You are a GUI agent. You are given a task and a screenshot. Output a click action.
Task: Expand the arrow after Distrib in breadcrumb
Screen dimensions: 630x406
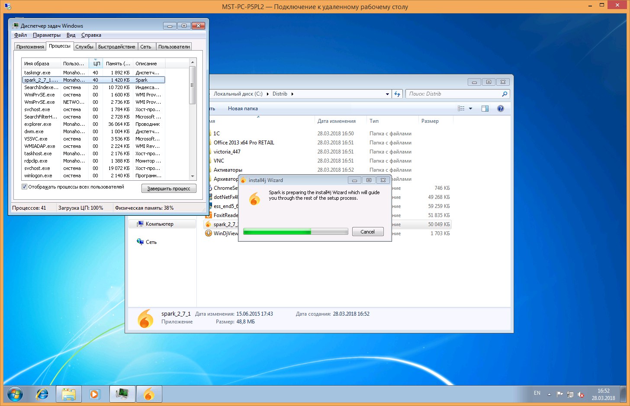pyautogui.click(x=292, y=94)
